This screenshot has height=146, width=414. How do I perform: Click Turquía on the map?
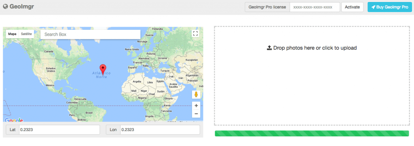click(165, 71)
